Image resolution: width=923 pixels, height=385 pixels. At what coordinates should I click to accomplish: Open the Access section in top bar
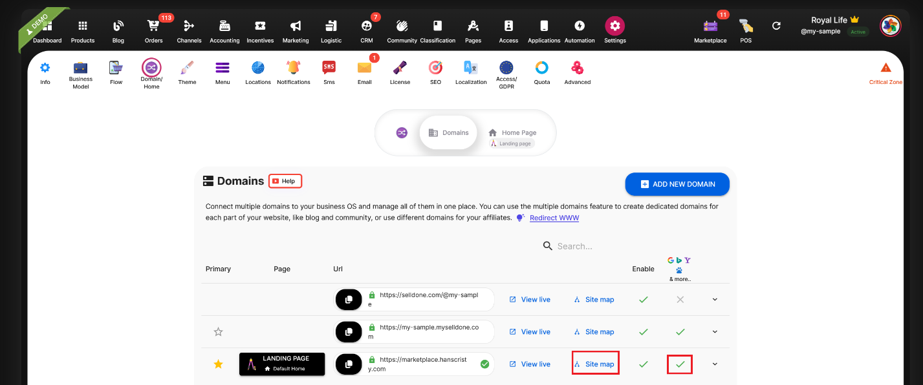click(508, 31)
